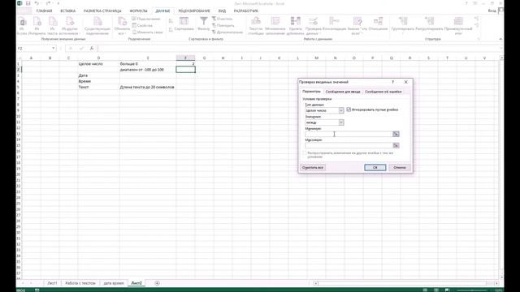Click the column H header

tap(223, 58)
